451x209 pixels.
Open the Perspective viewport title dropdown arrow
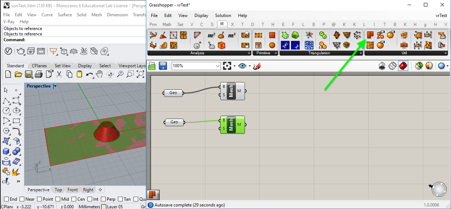point(55,86)
